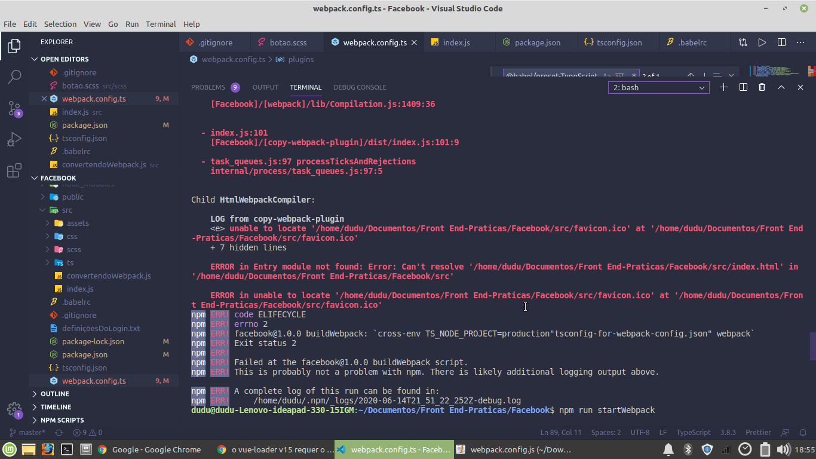Split the terminal pane
Screen dimensions: 816x459
(743, 87)
